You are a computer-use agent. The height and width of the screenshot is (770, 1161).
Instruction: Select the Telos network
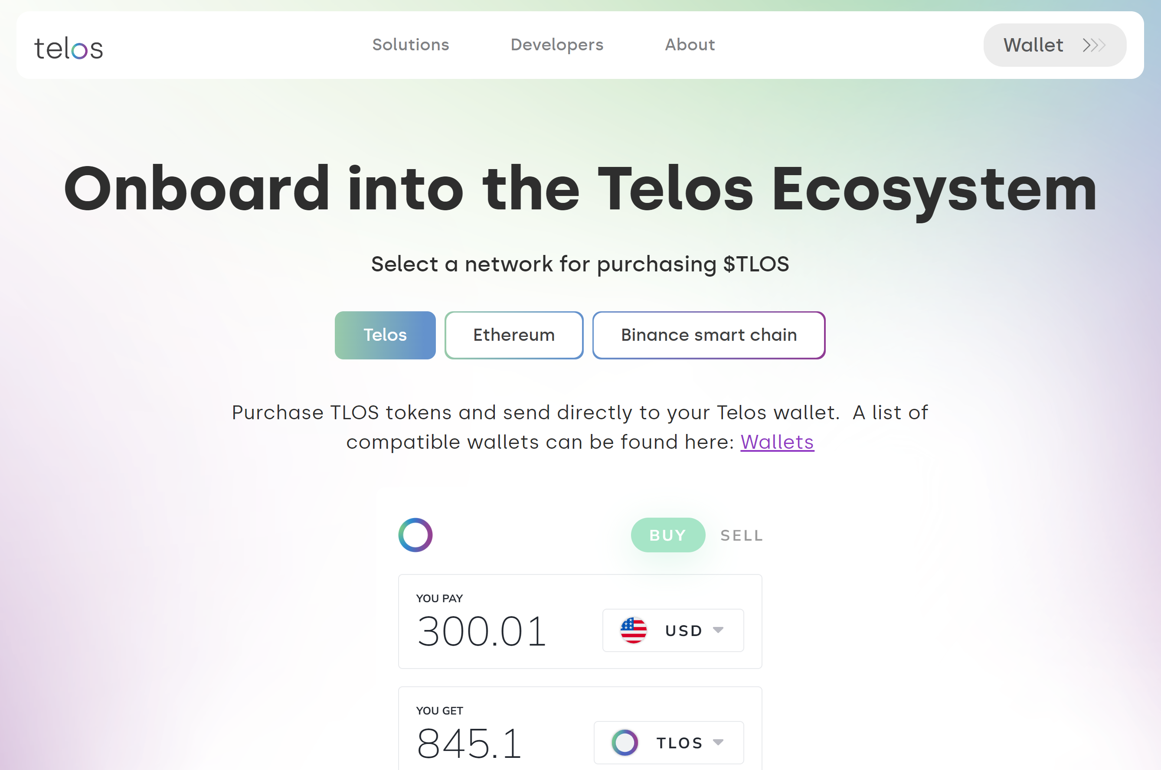click(385, 335)
